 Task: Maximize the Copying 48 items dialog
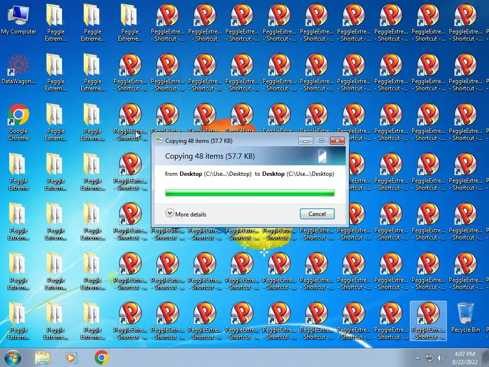321,141
